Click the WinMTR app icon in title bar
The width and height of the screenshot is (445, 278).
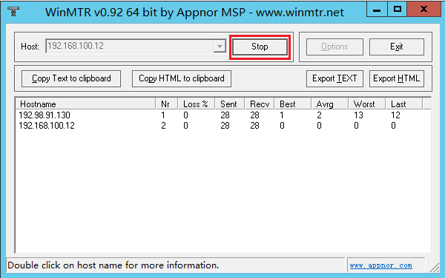click(x=13, y=12)
